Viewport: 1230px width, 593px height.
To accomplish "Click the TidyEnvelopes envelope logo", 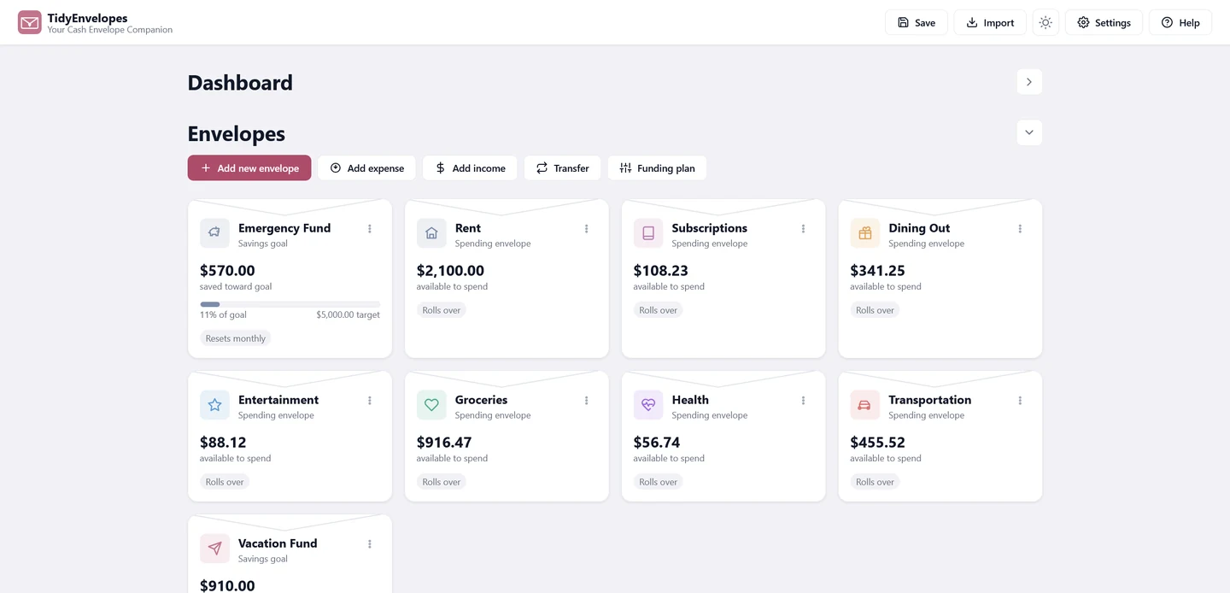I will 30,22.
